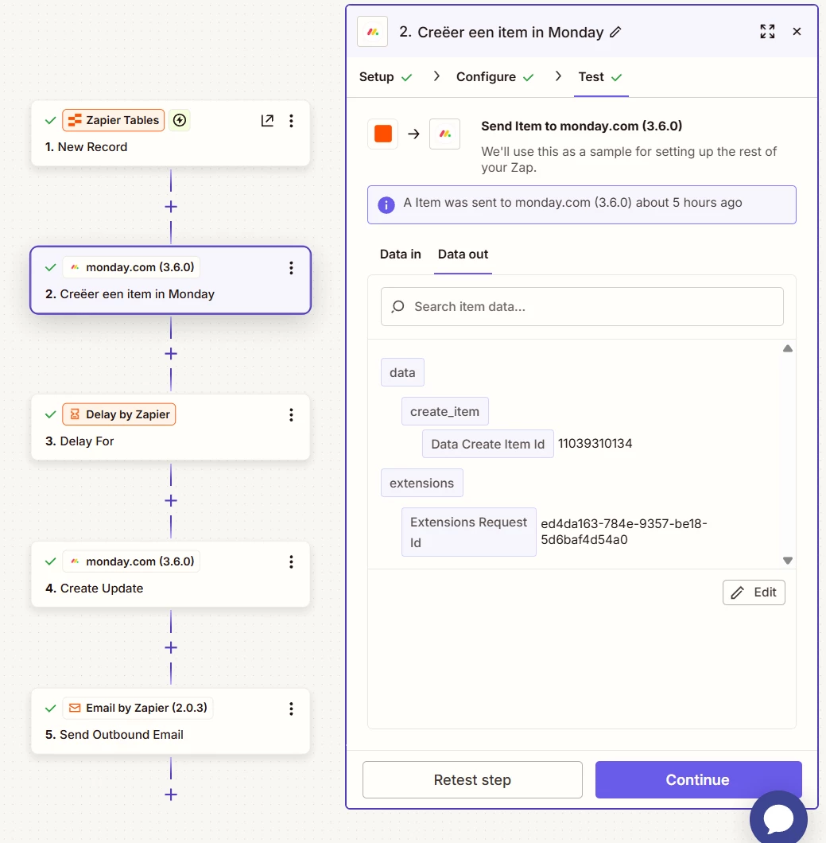Viewport: 826px width, 843px height.
Task: Add step after Send Outbound Email
Action: [171, 794]
